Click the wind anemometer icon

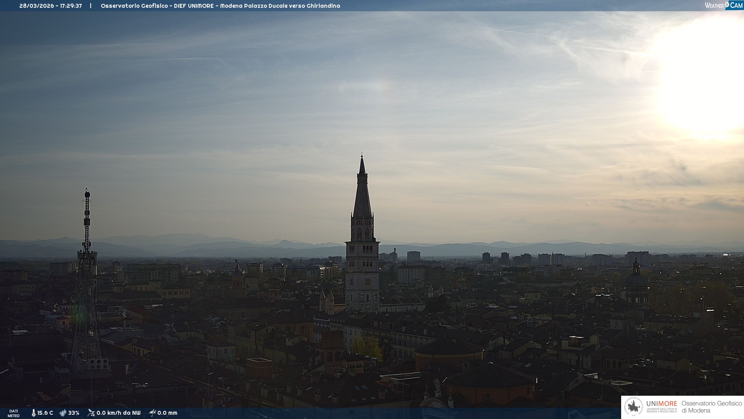coord(91,413)
